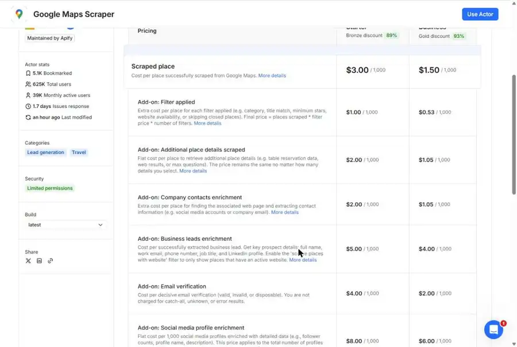The image size is (517, 347).
Task: Click the $6.00 Social media business price
Action: tap(427, 341)
